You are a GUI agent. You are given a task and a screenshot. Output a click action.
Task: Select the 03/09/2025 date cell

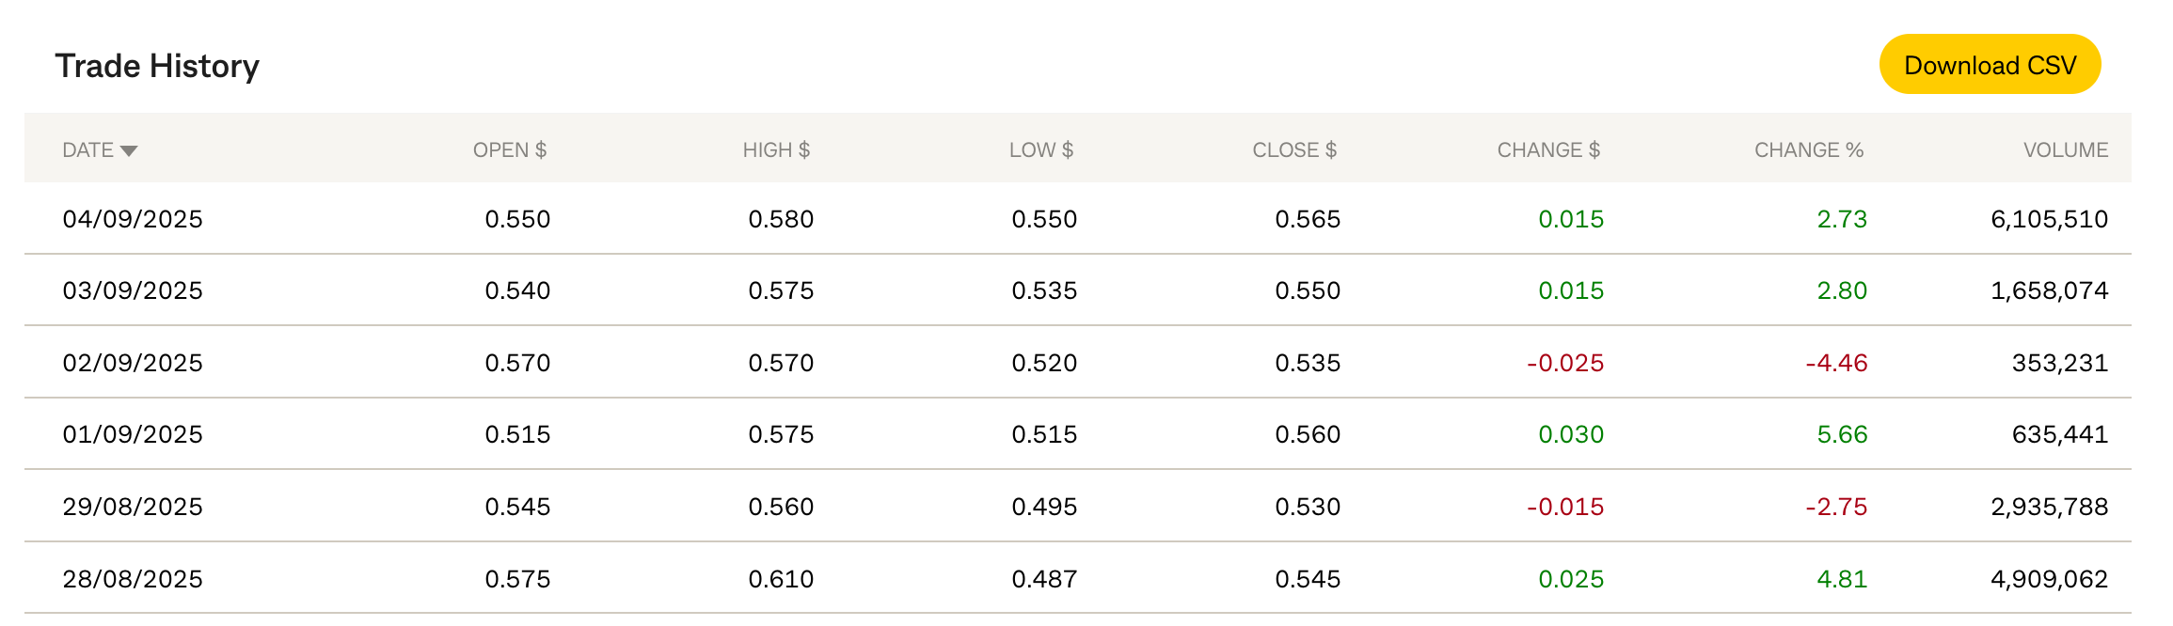133,290
